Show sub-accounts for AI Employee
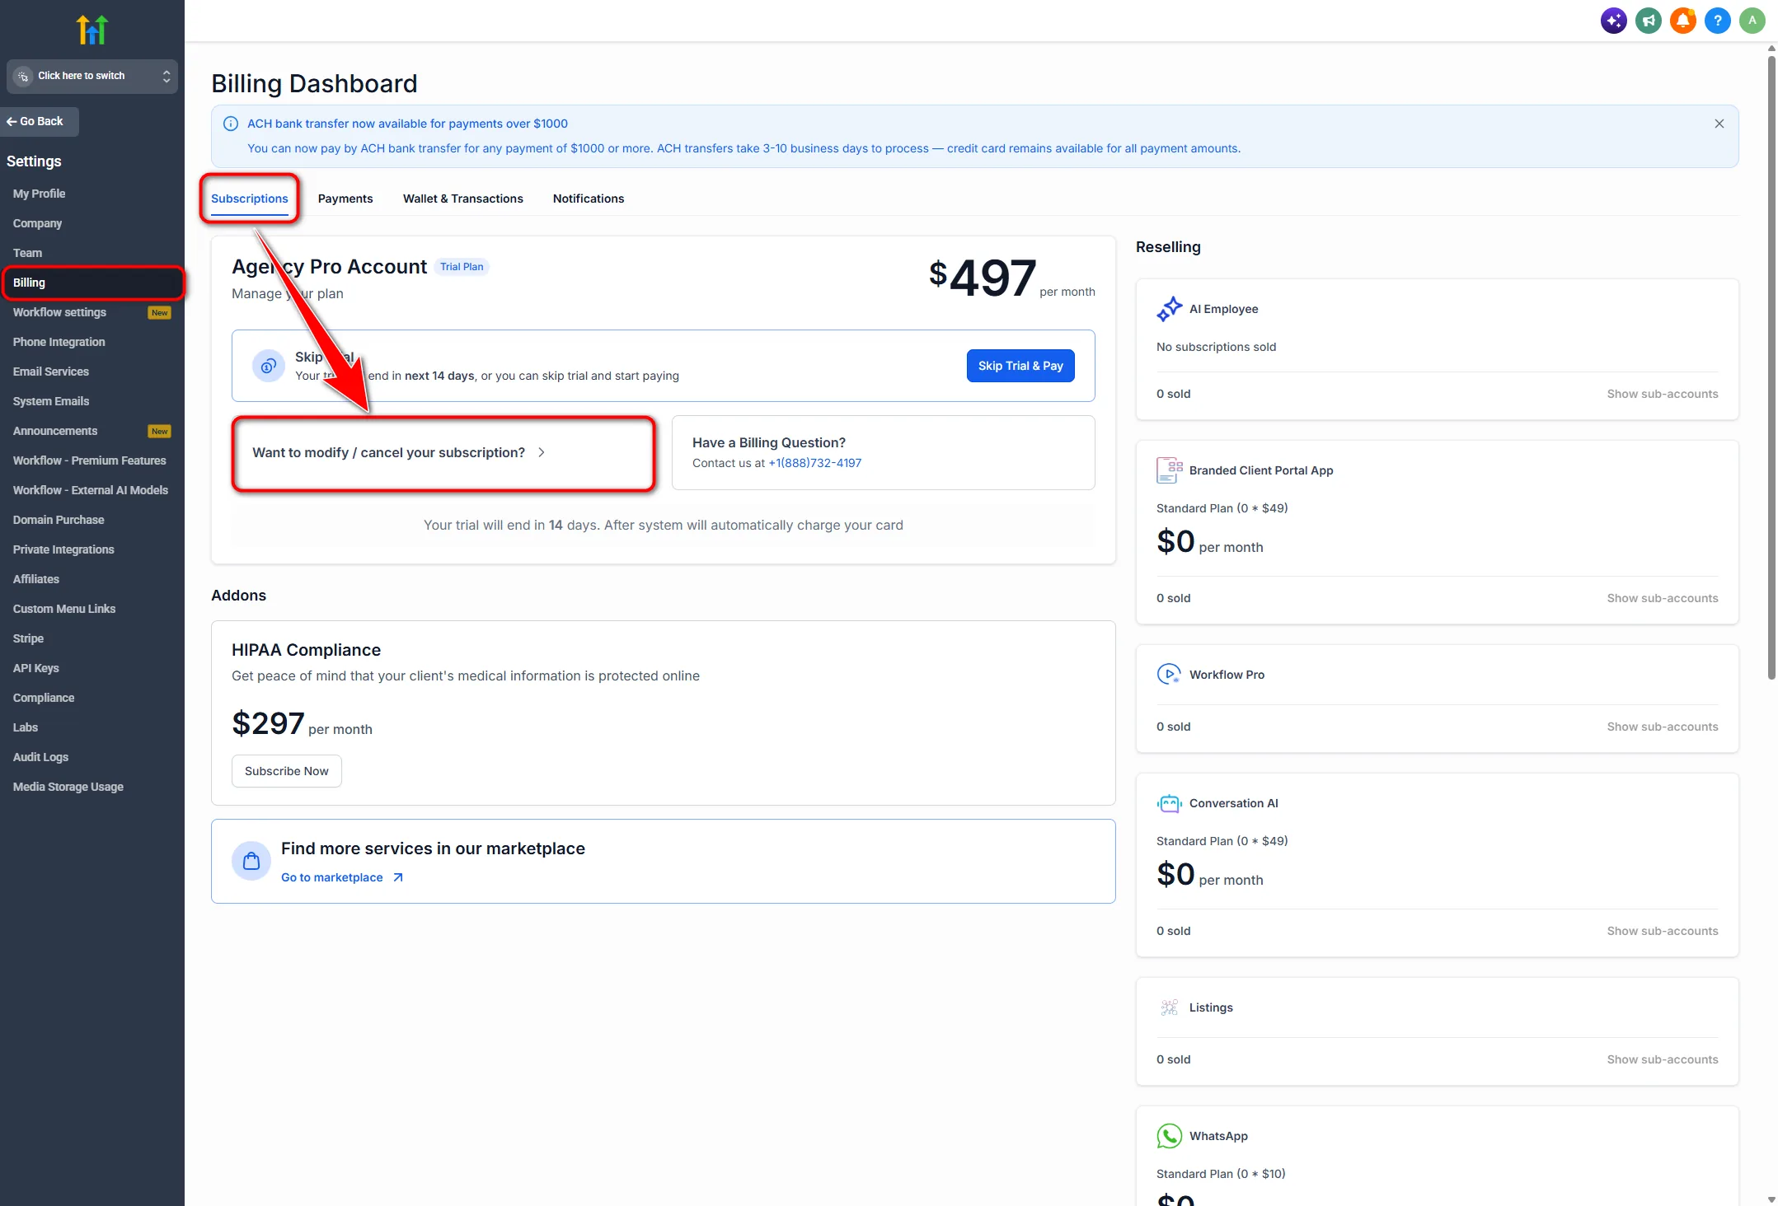Screen dimensions: 1778x1206 1662,394
